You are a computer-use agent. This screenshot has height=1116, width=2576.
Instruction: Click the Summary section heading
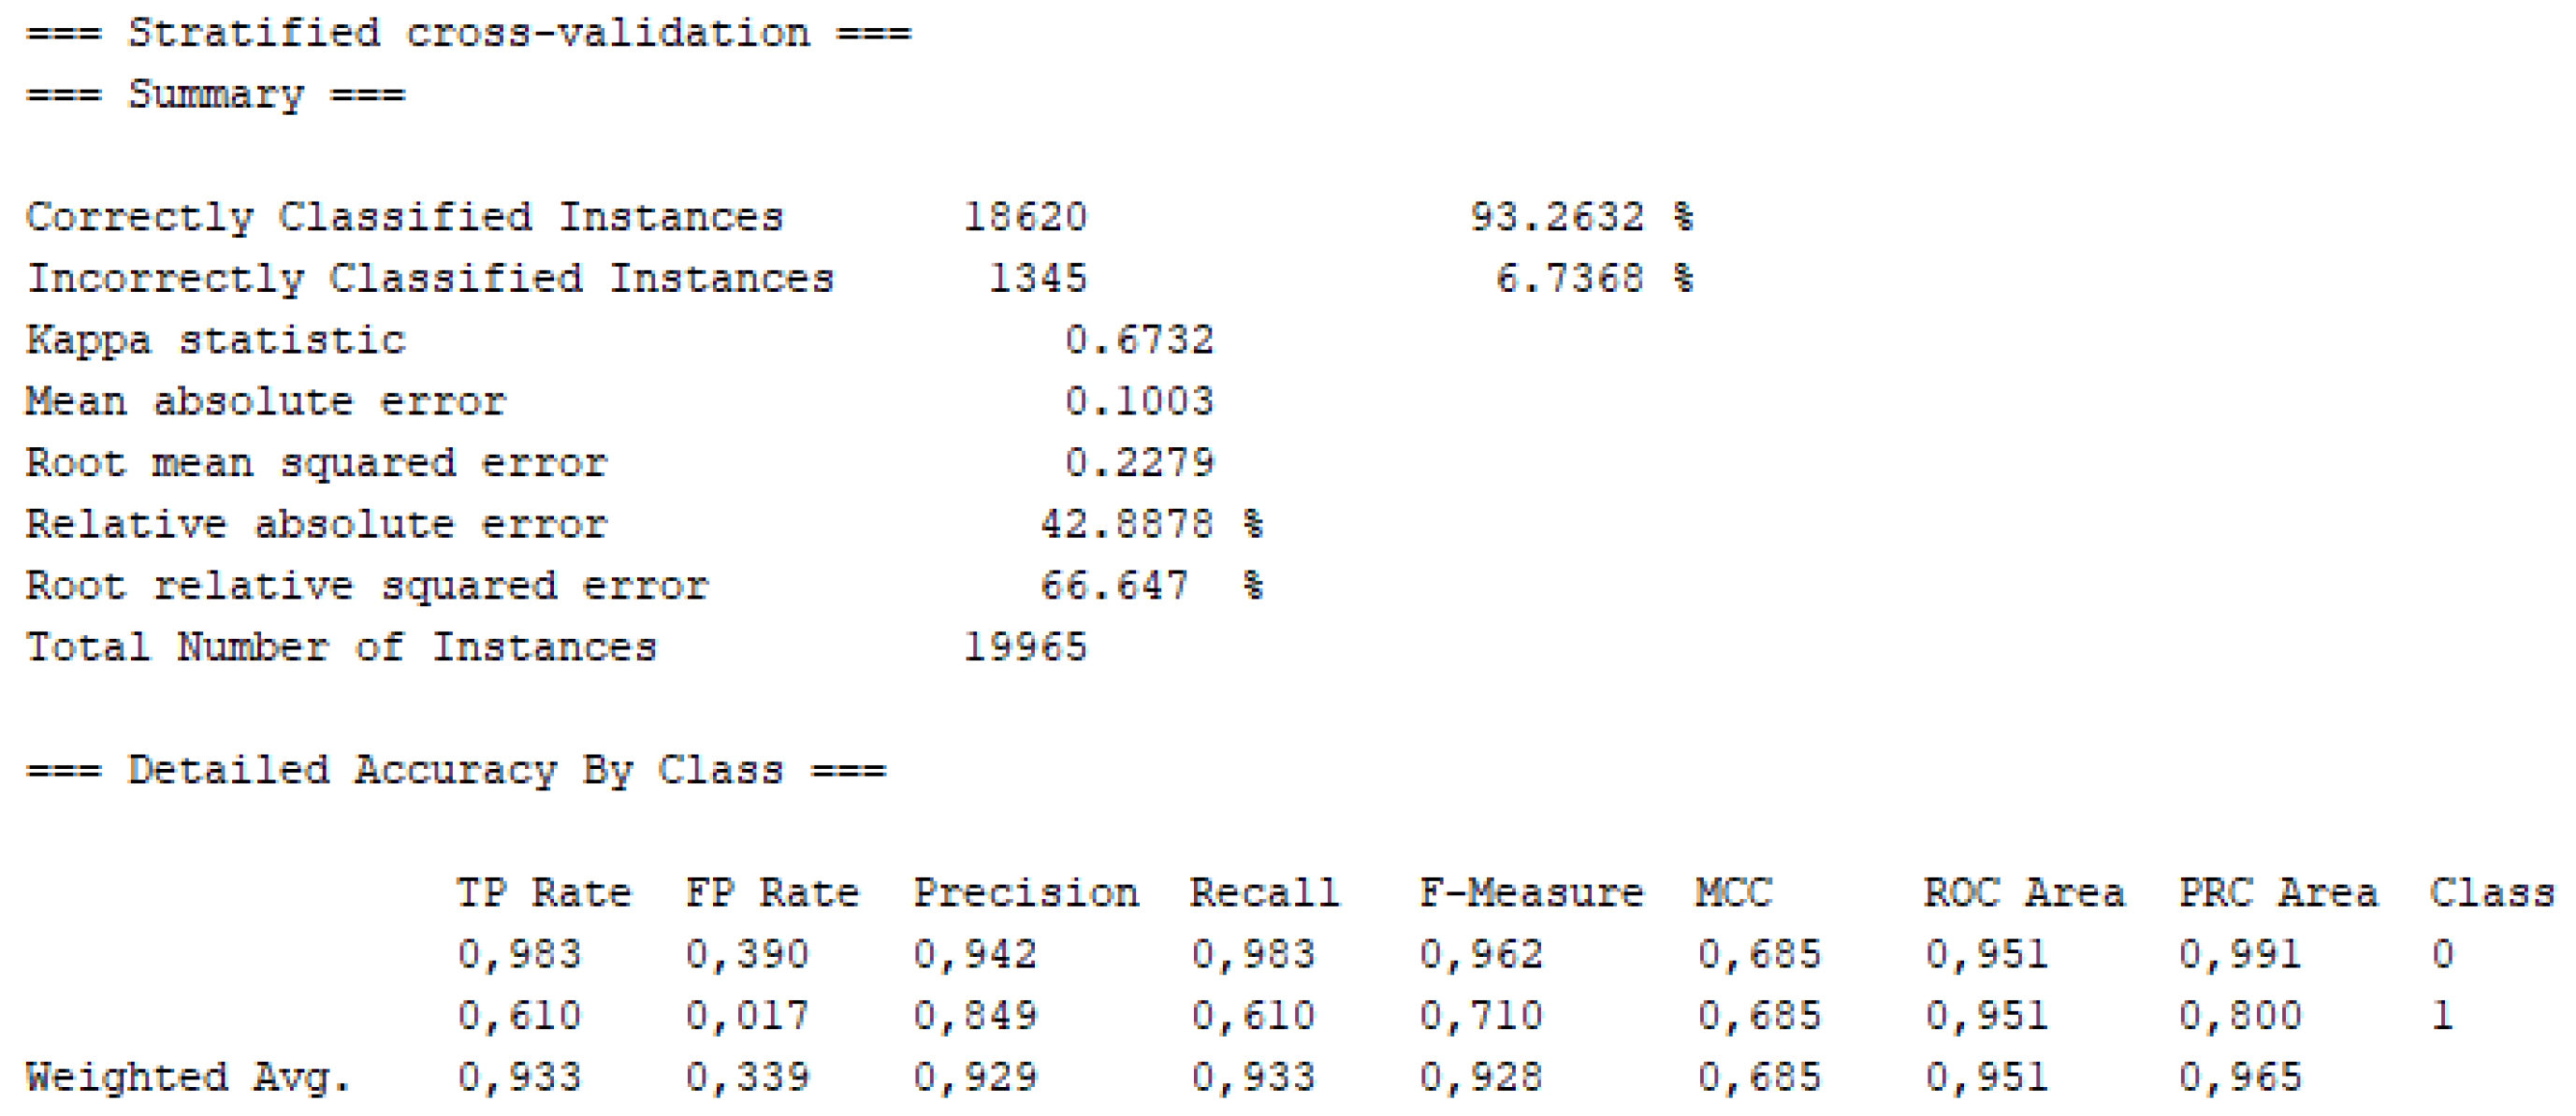215,95
